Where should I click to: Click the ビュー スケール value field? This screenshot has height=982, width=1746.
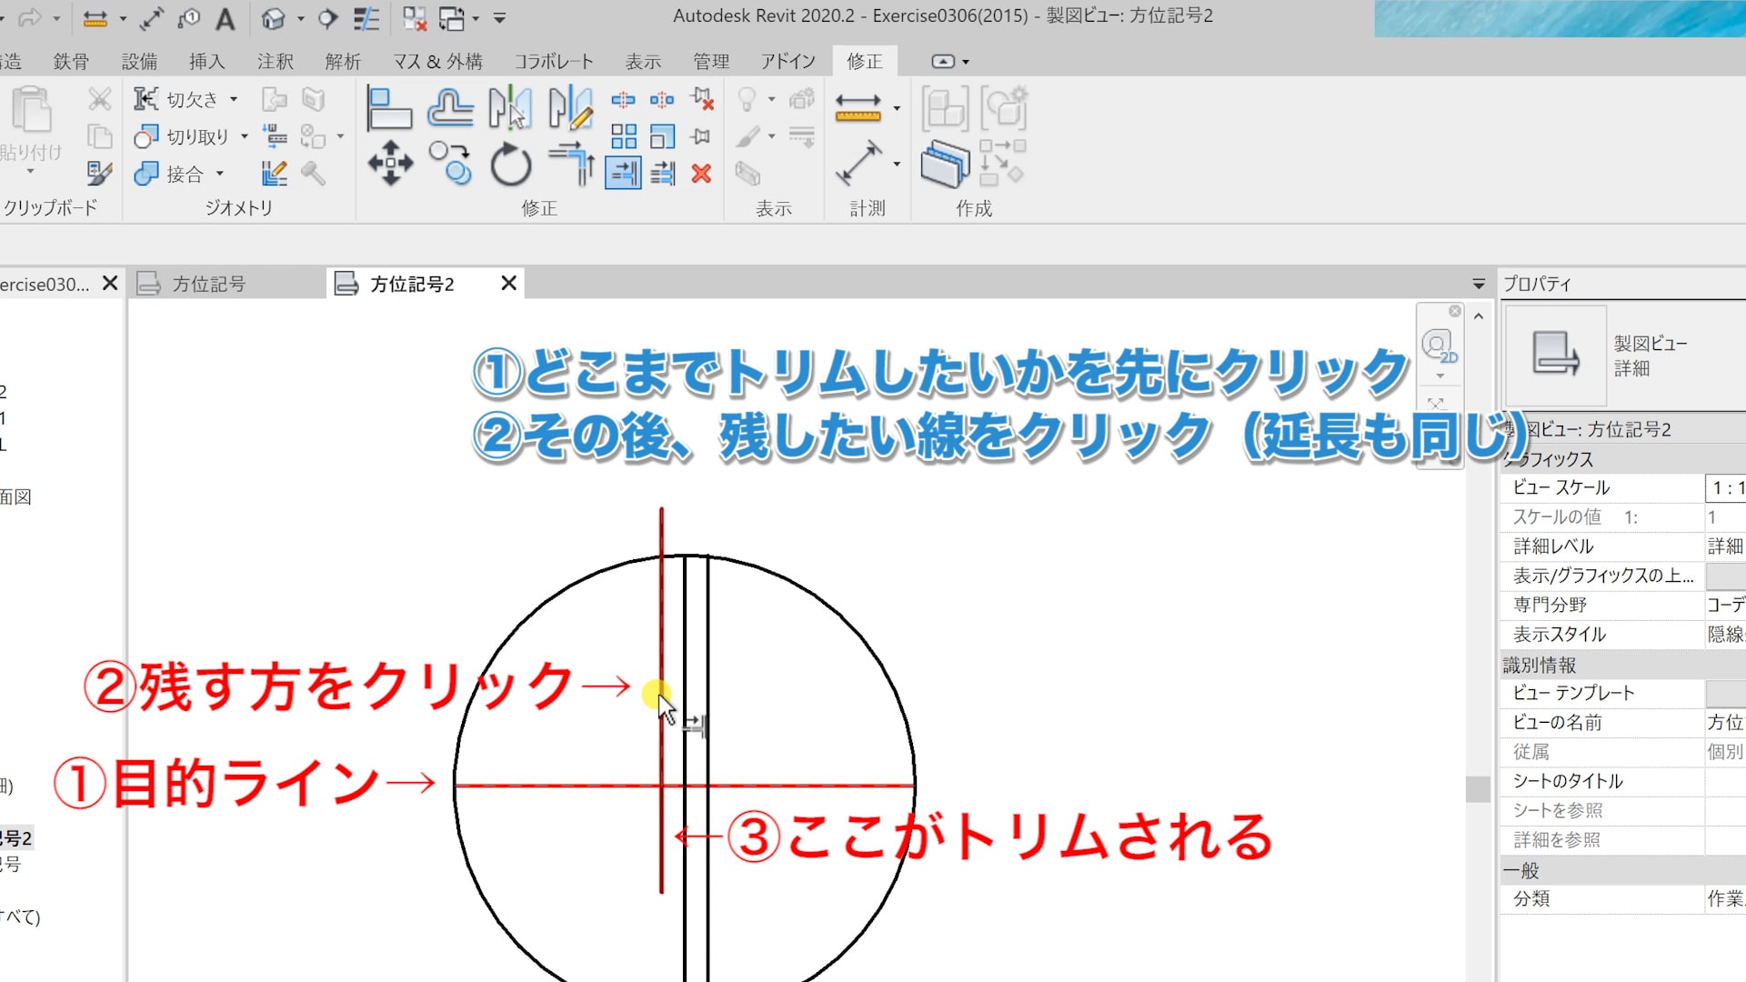(1724, 488)
